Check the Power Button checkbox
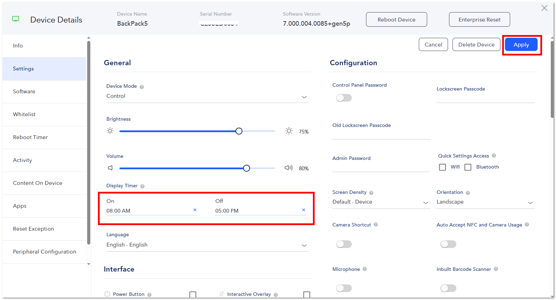The width and height of the screenshot is (556, 300). coord(193,294)
